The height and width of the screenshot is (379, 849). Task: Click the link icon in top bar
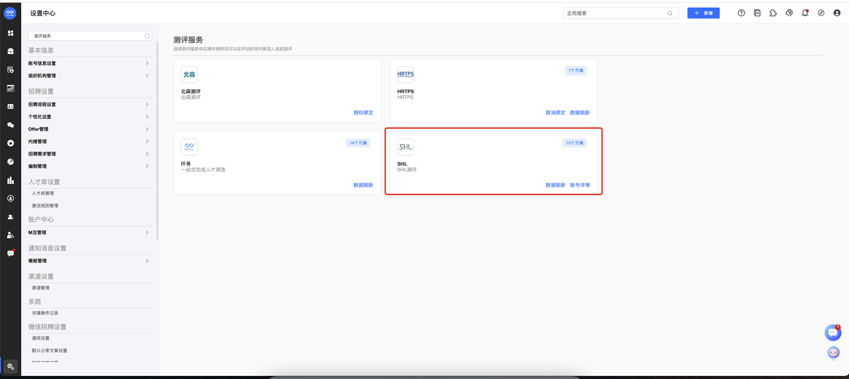pyautogui.click(x=821, y=13)
